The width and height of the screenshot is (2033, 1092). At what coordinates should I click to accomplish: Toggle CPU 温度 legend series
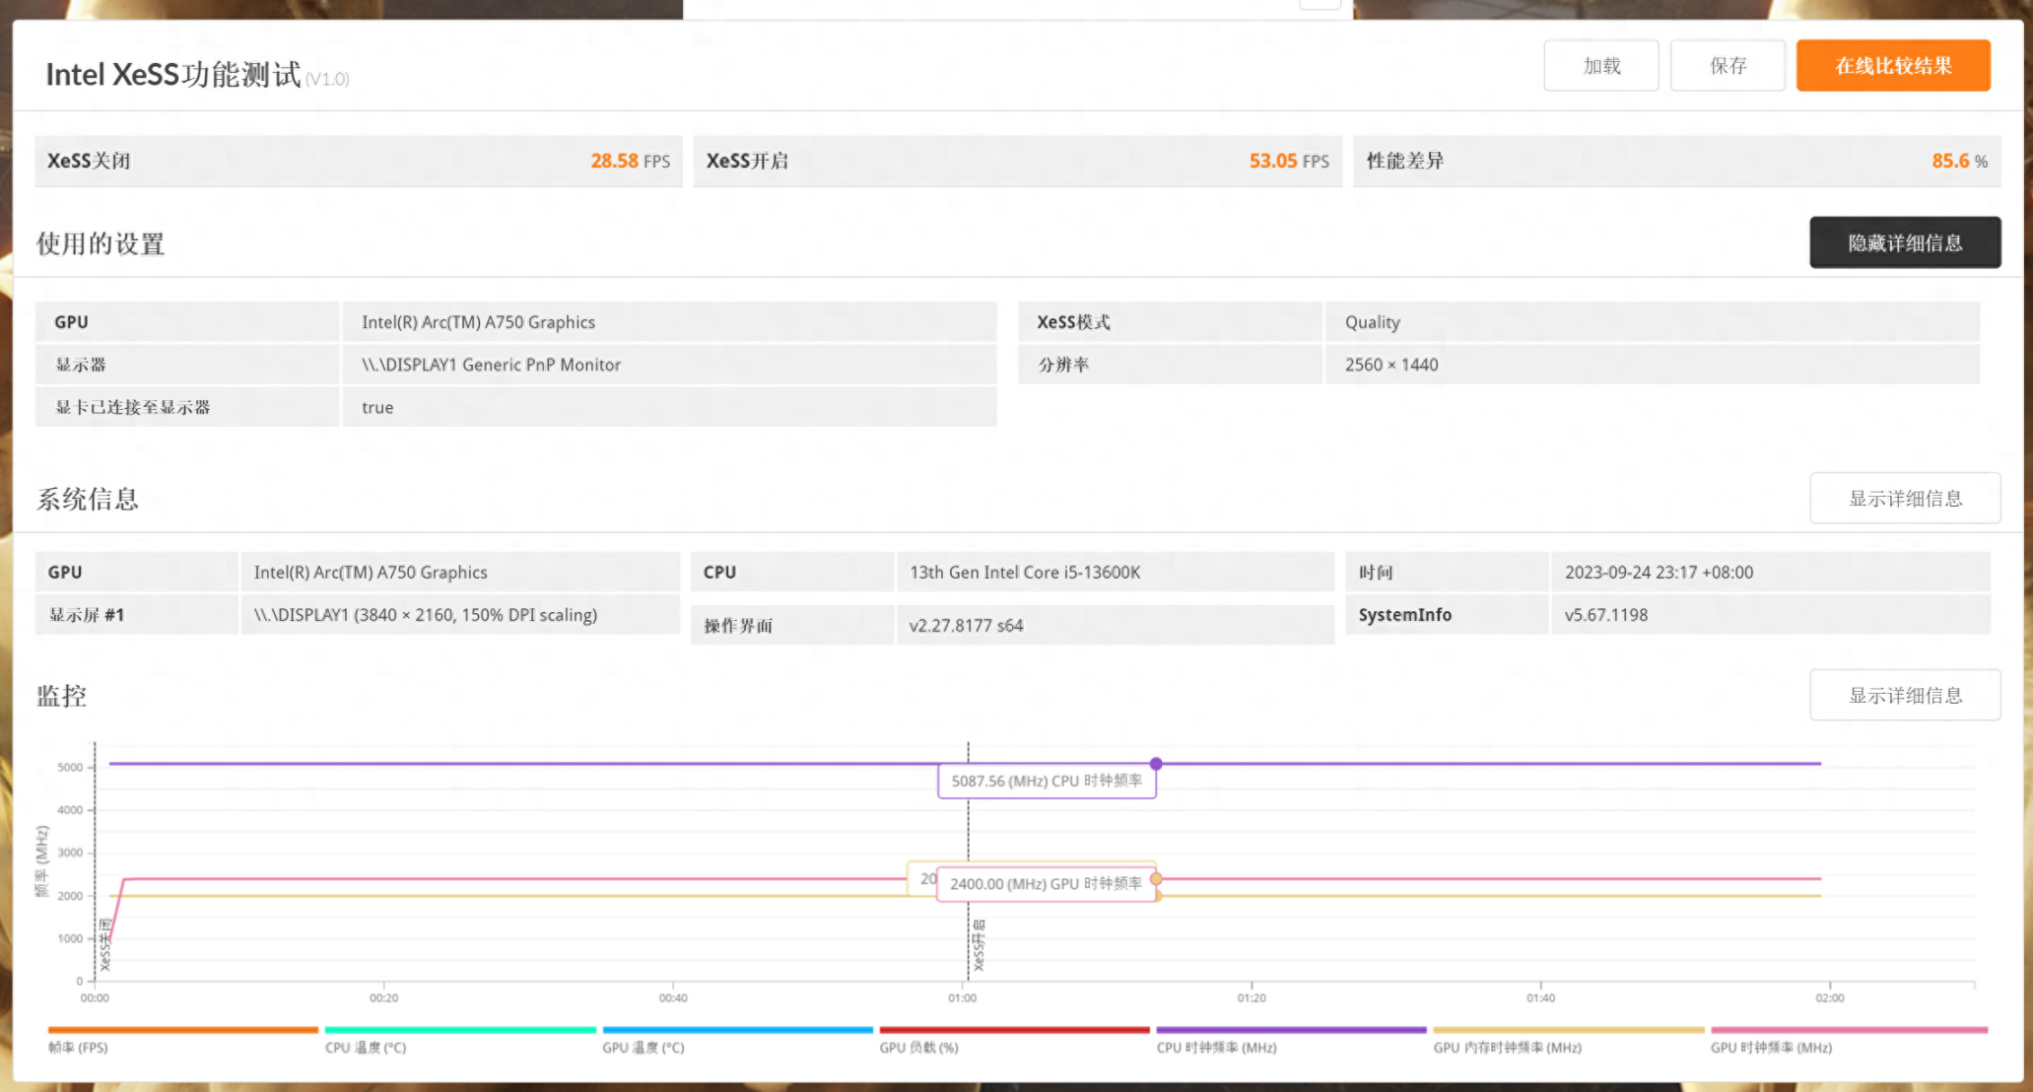pos(366,1048)
